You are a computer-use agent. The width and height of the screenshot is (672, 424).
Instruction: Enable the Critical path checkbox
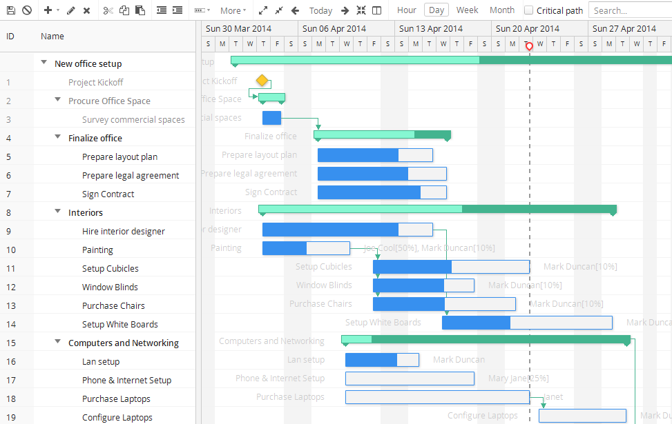(x=529, y=10)
